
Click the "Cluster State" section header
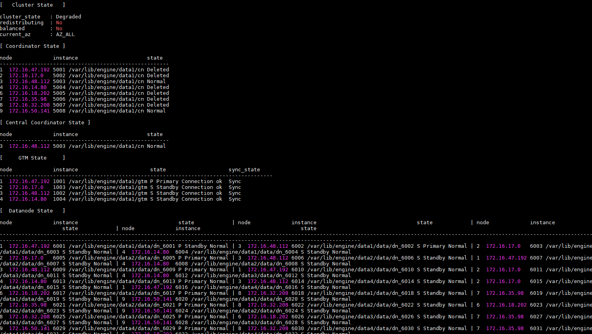click(x=33, y=5)
